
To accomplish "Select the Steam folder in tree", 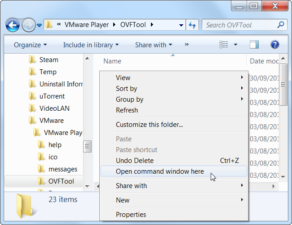I will tap(49, 59).
